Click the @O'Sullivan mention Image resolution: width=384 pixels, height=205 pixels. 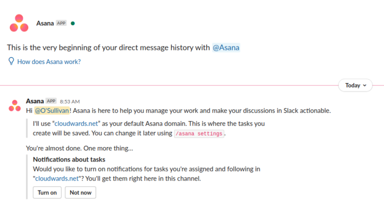[x=52, y=110]
